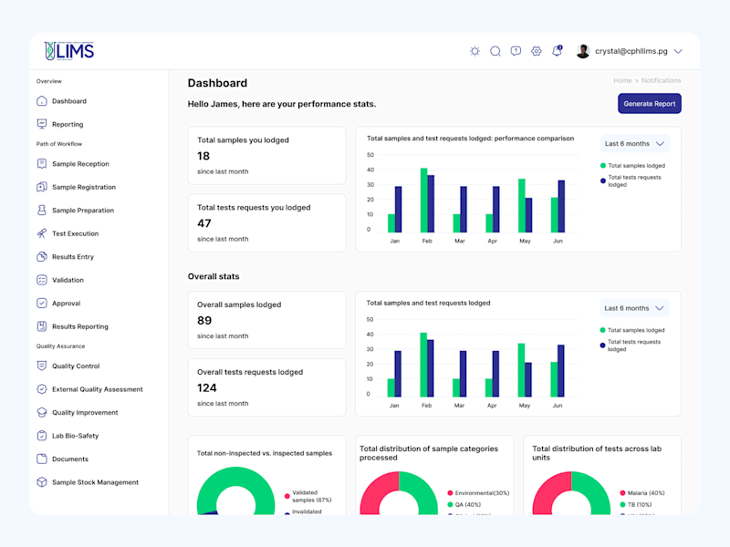Click the Overall samples lodged card
730x547 pixels.
266,320
